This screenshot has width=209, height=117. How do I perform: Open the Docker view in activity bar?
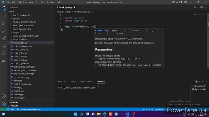click(x=4, y=61)
